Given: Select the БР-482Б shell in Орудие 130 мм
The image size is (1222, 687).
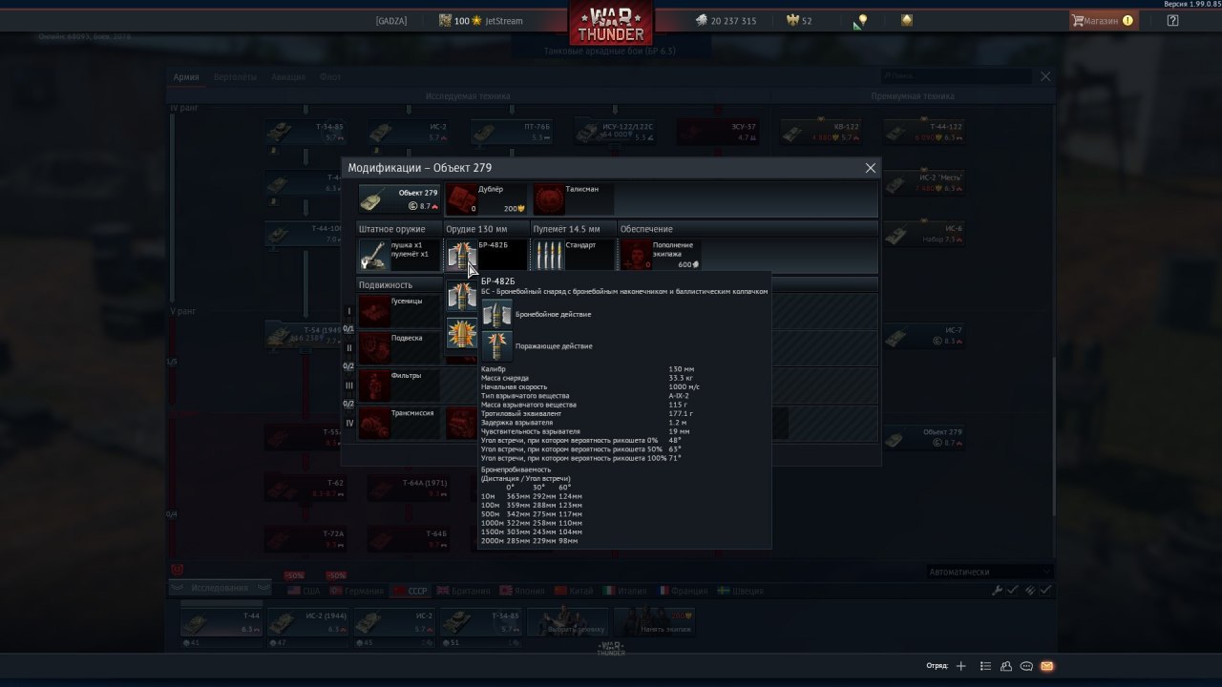Looking at the screenshot, I should [486, 255].
